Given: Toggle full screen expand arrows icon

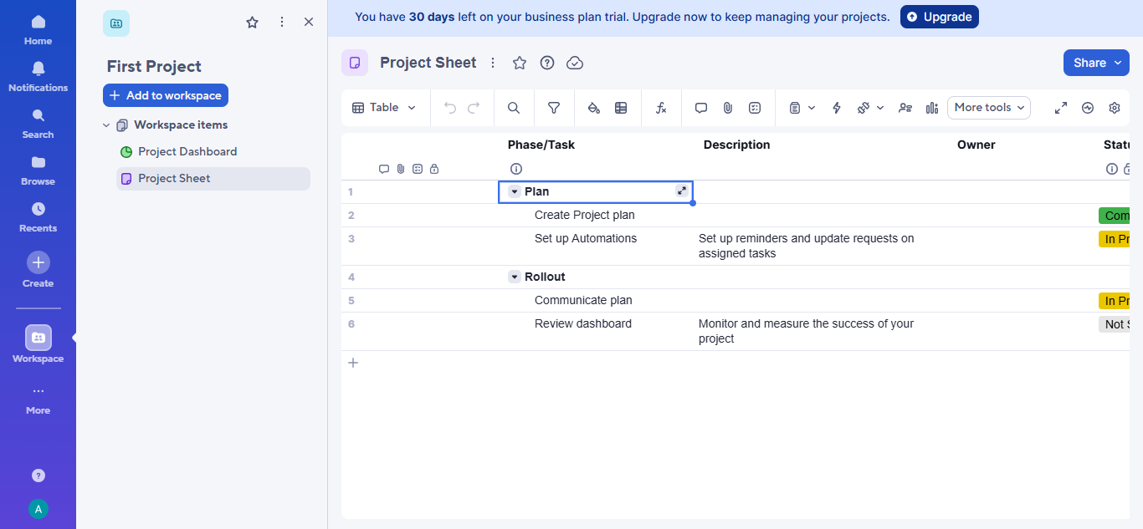Looking at the screenshot, I should 1061,108.
